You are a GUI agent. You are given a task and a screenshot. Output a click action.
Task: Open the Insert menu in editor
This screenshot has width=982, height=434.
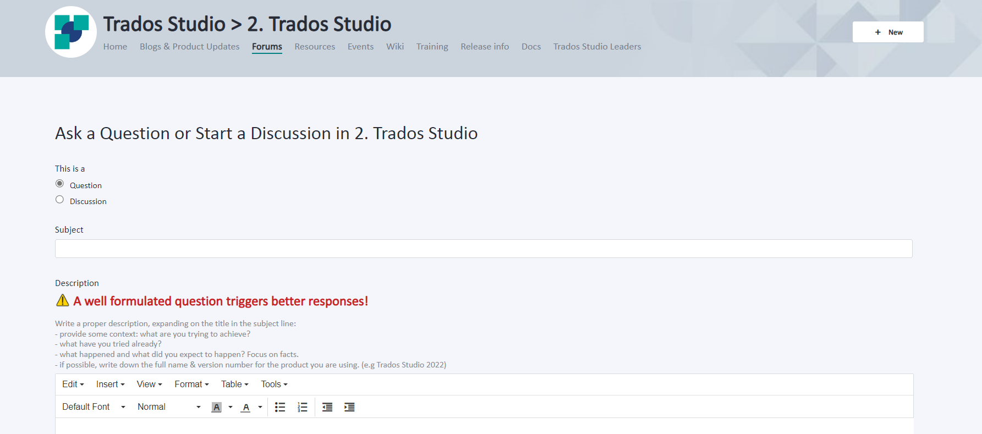(x=111, y=384)
